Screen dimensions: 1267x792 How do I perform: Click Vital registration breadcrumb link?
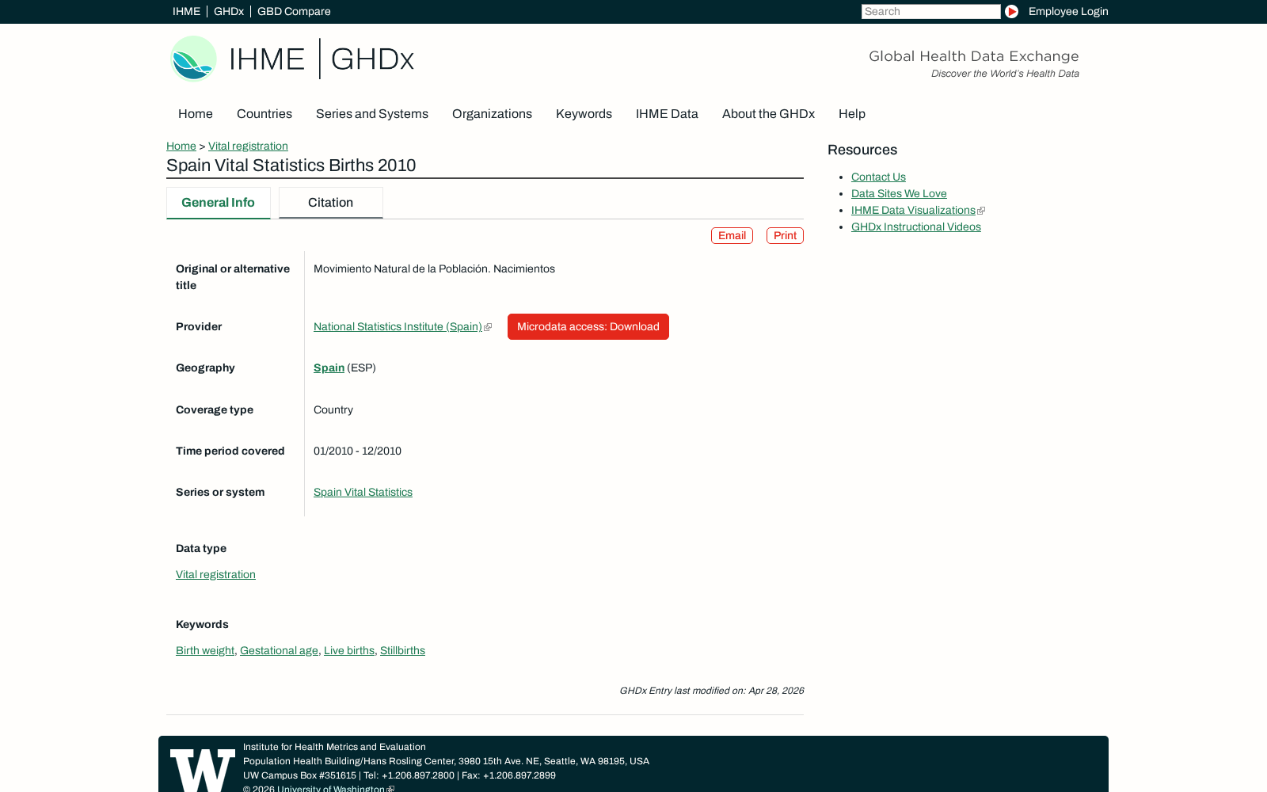tap(248, 146)
